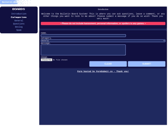Open the Introduction board link
The height and width of the screenshot is (126, 168).
tap(19, 14)
